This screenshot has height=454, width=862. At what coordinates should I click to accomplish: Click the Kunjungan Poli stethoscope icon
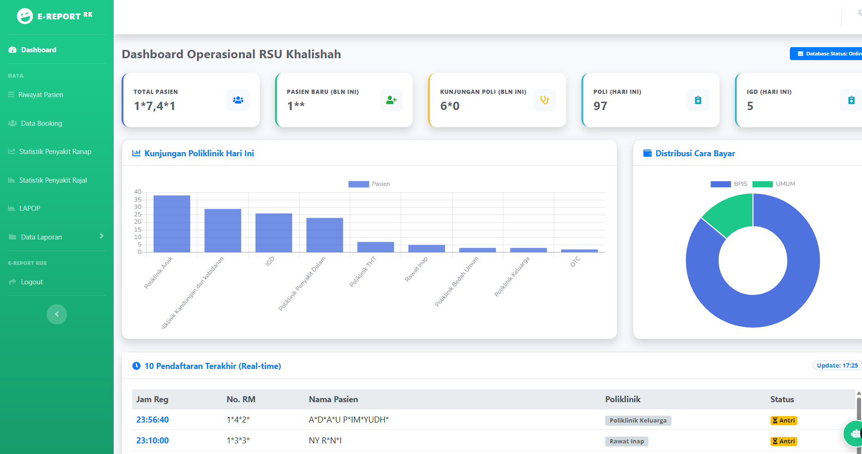544,100
